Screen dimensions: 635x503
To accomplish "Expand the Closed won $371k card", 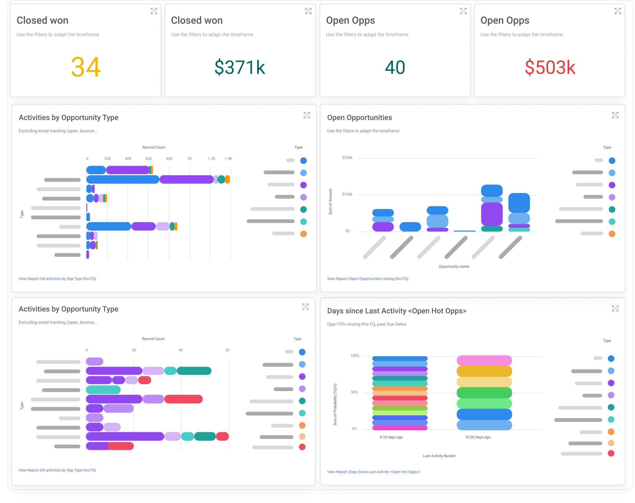I will pos(308,11).
